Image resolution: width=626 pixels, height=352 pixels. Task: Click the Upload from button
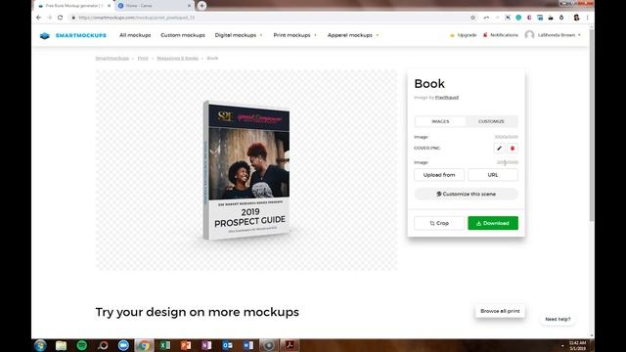(x=439, y=175)
